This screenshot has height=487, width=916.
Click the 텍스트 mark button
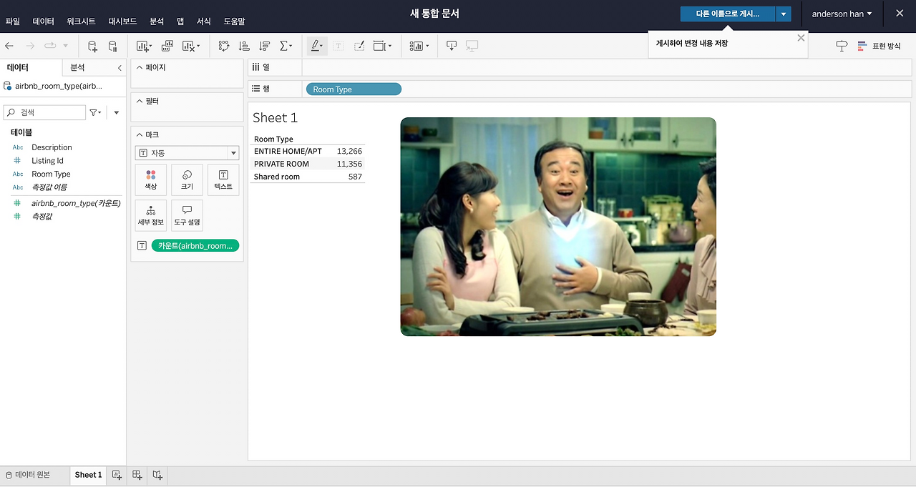click(223, 179)
